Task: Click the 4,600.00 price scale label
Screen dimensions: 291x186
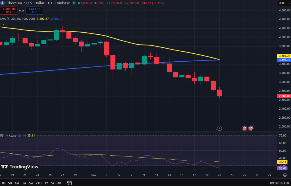Action: coord(284,11)
